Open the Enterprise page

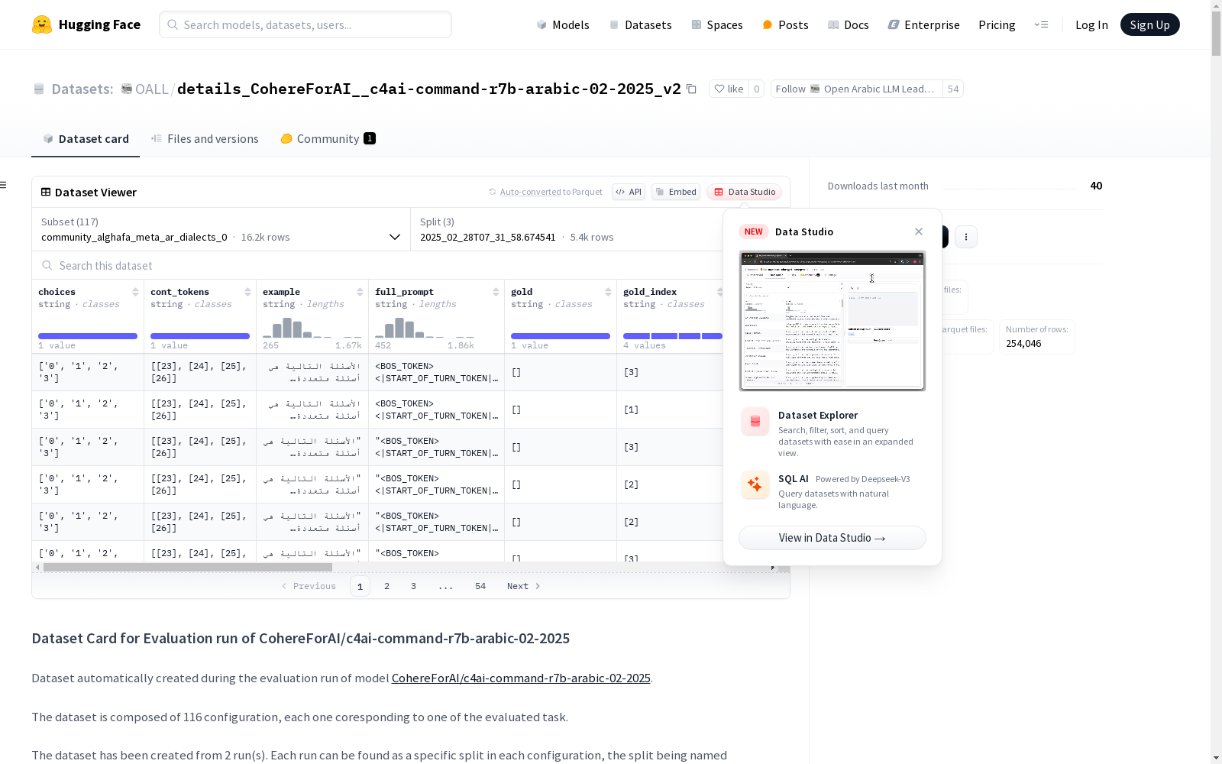point(923,24)
